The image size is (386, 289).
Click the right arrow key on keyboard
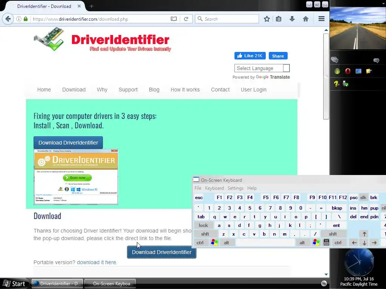point(374,243)
